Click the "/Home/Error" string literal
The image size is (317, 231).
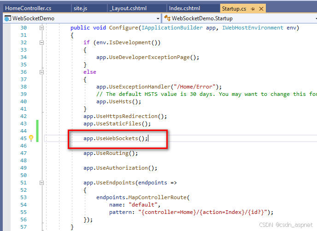tap(195, 87)
